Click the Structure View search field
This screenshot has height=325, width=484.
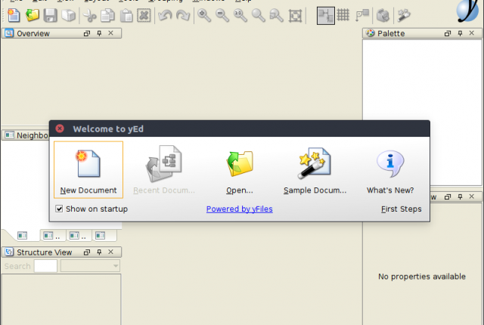click(x=45, y=266)
